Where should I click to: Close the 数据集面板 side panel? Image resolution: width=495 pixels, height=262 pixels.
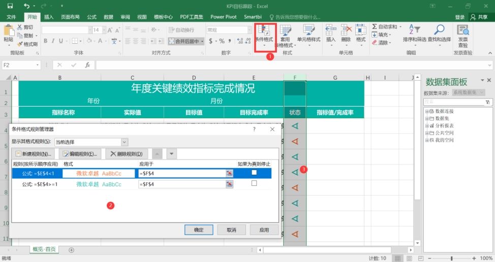click(x=489, y=80)
